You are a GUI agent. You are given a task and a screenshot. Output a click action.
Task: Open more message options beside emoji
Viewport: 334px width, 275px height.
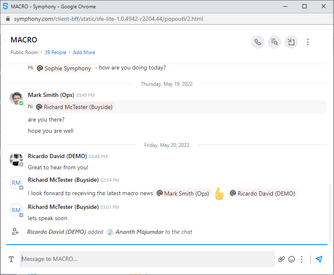[x=302, y=259]
